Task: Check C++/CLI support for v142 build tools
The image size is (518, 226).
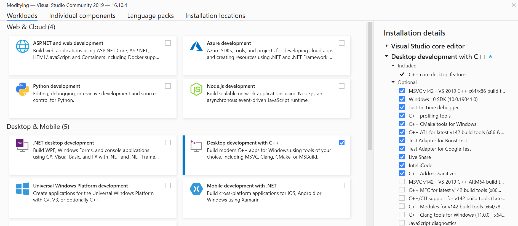Action: click(402, 198)
